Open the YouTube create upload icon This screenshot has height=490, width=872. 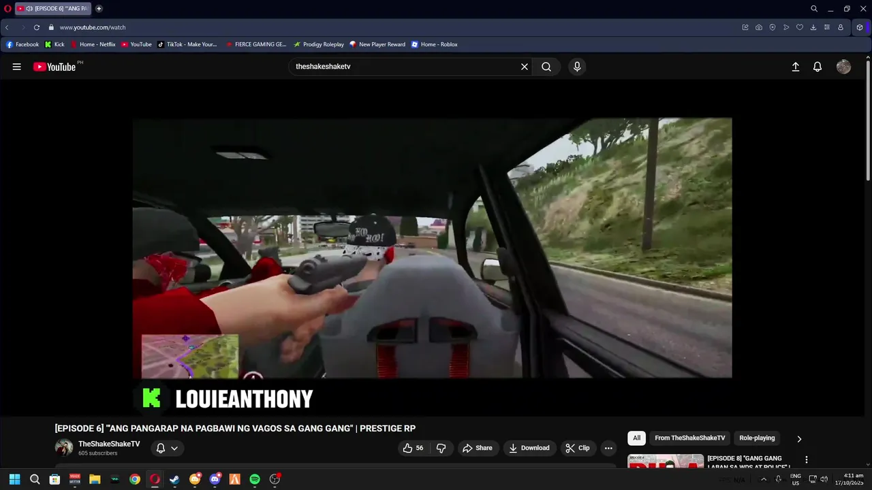[795, 67]
